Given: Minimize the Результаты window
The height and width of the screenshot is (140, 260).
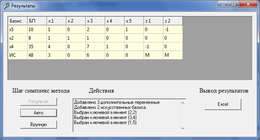Looking at the screenshot, I should pyautogui.click(x=223, y=4).
